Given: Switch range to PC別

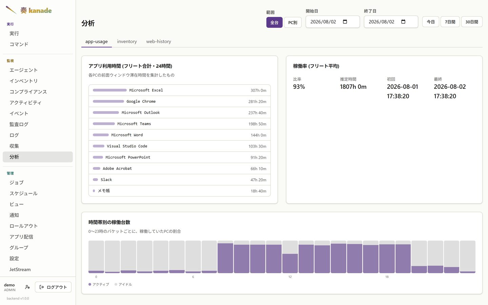Looking at the screenshot, I should pyautogui.click(x=292, y=22).
